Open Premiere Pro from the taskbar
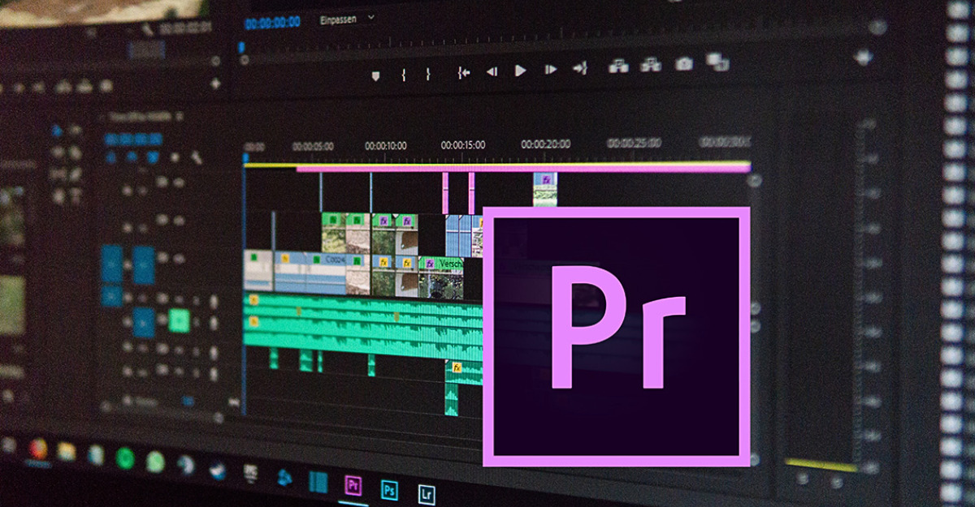Image resolution: width=975 pixels, height=507 pixels. pyautogui.click(x=353, y=485)
